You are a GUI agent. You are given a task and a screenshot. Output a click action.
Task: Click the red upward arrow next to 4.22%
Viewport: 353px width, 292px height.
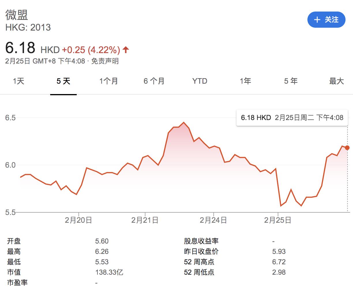125,50
